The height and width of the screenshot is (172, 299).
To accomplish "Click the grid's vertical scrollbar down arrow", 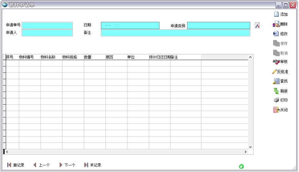I will tap(251, 147).
